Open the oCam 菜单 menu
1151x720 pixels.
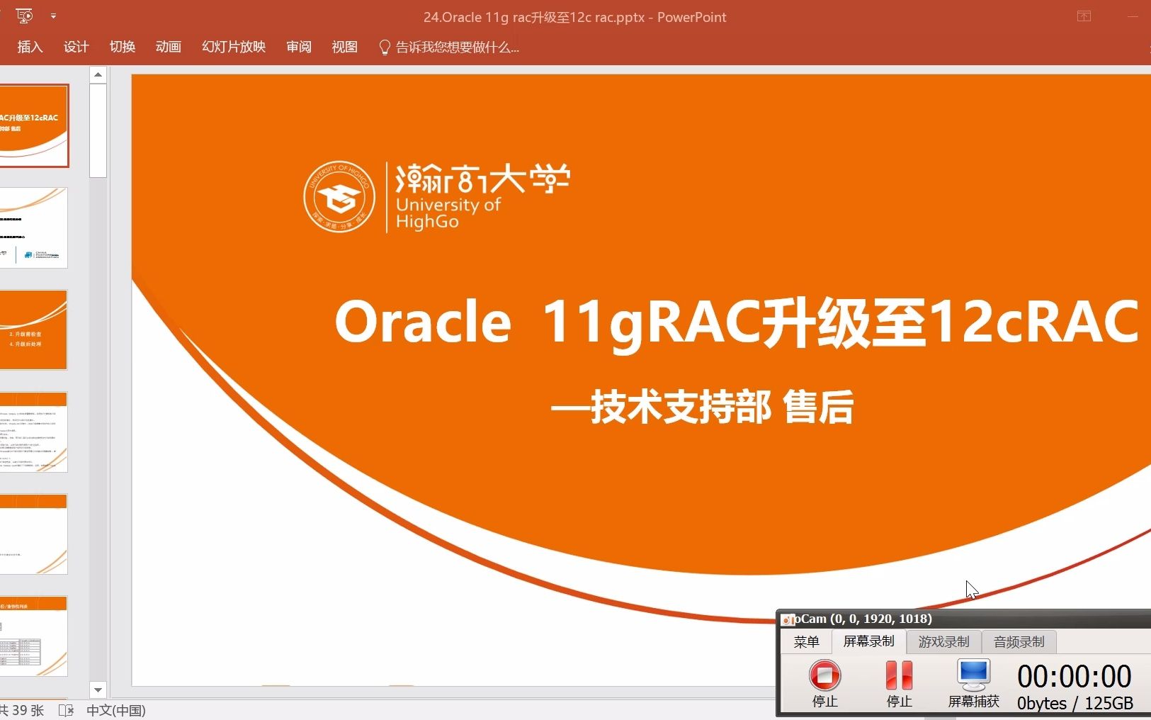coord(806,642)
